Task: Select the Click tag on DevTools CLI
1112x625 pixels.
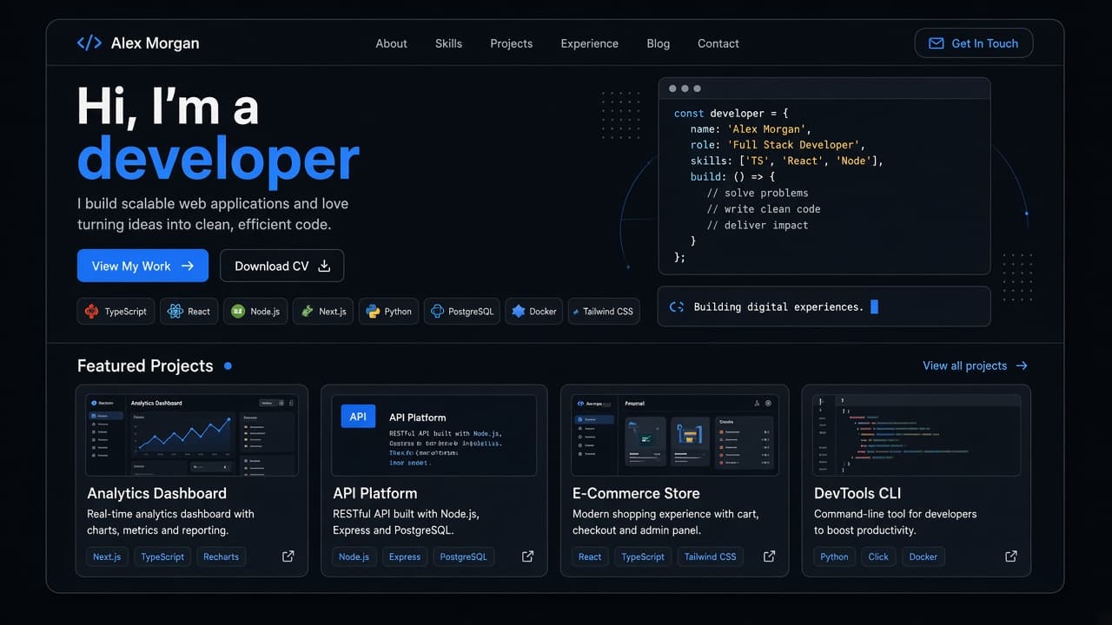Action: pos(878,556)
